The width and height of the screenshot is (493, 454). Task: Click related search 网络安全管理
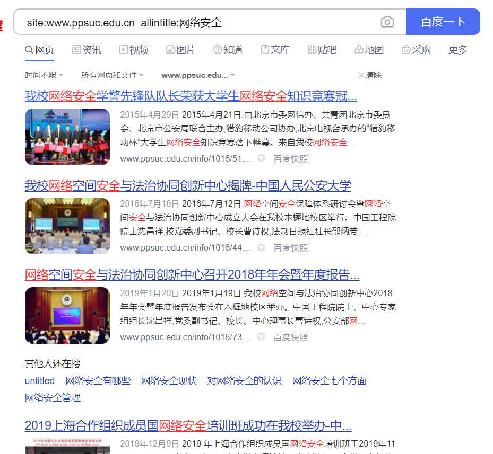(53, 398)
